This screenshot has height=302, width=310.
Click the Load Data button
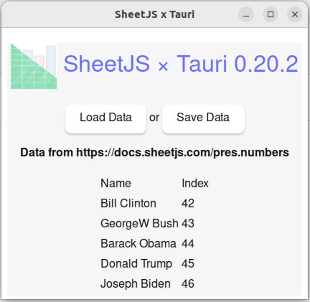pyautogui.click(x=105, y=118)
